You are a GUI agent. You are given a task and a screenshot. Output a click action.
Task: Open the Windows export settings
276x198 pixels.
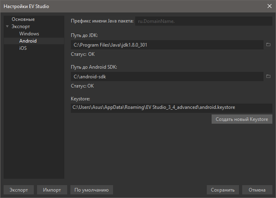(x=29, y=34)
